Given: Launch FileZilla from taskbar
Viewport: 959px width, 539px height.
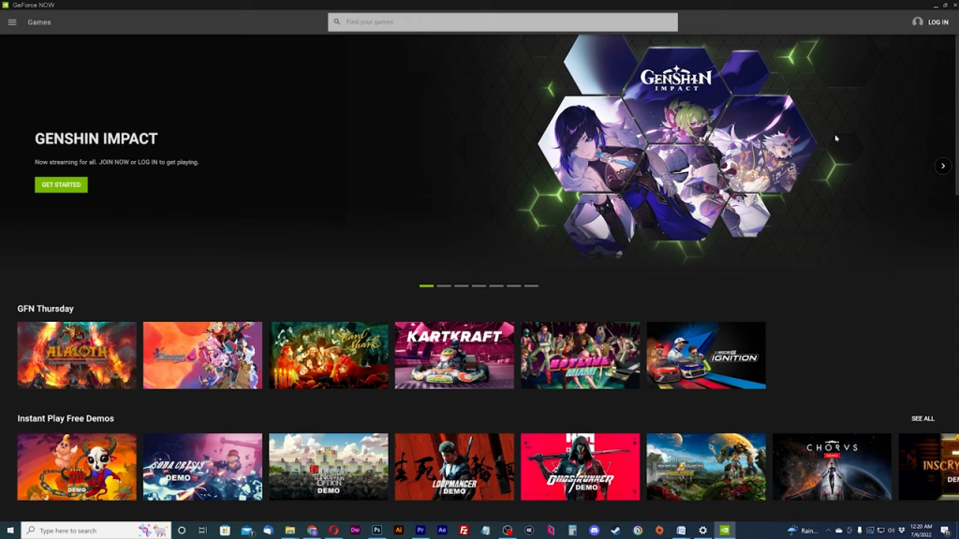Looking at the screenshot, I should tap(465, 531).
